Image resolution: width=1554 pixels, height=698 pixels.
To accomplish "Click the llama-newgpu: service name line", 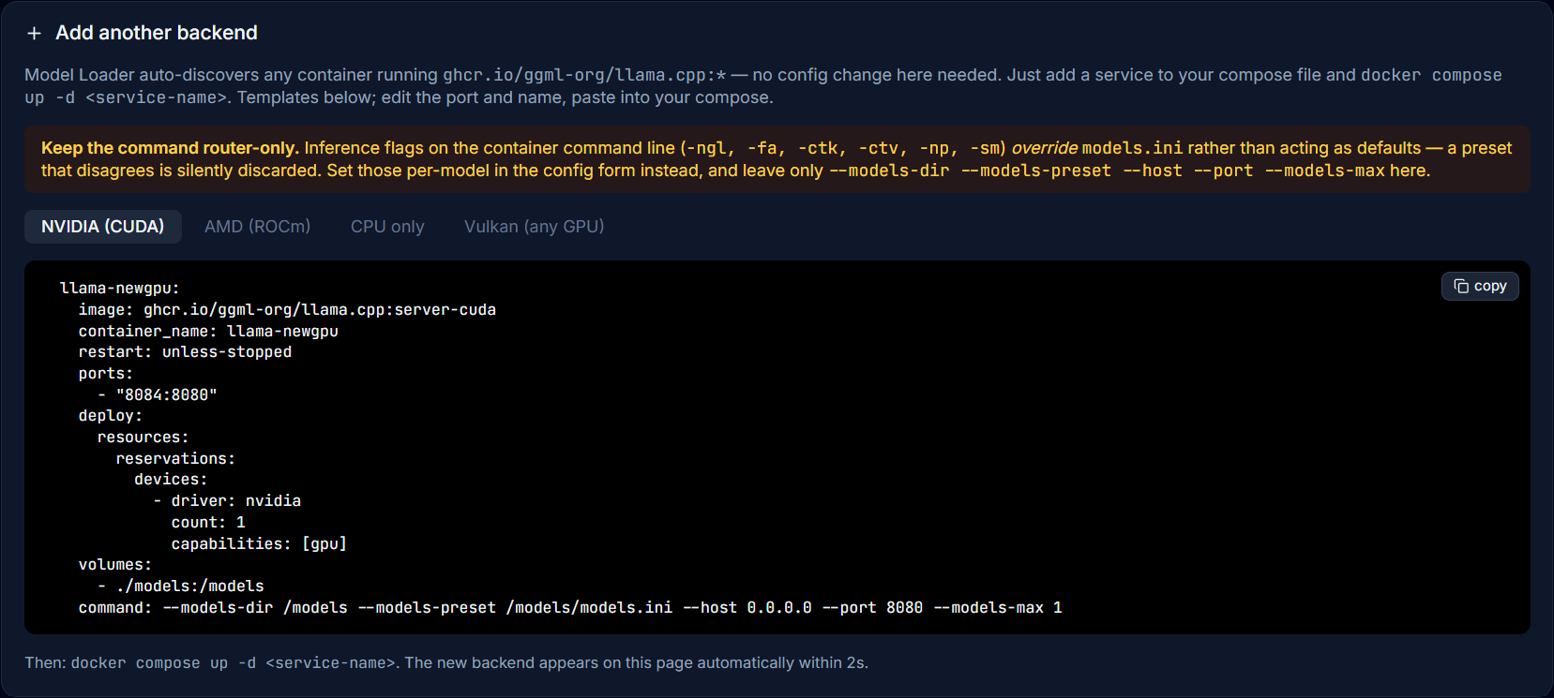I will tap(120, 289).
